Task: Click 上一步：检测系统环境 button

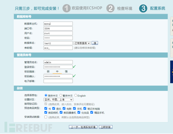Action: (x=83, y=127)
